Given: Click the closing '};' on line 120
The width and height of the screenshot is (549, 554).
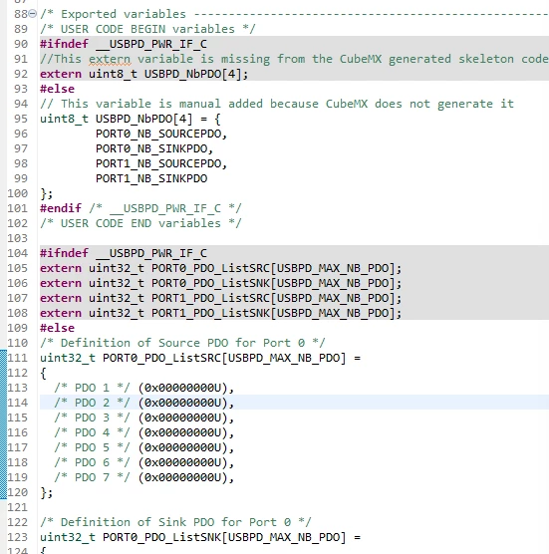Looking at the screenshot, I should (x=46, y=492).
